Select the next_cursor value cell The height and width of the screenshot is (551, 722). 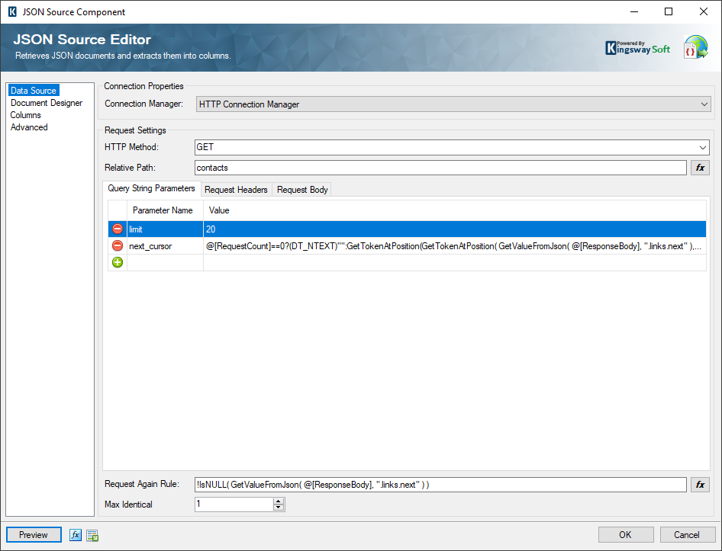tap(454, 246)
